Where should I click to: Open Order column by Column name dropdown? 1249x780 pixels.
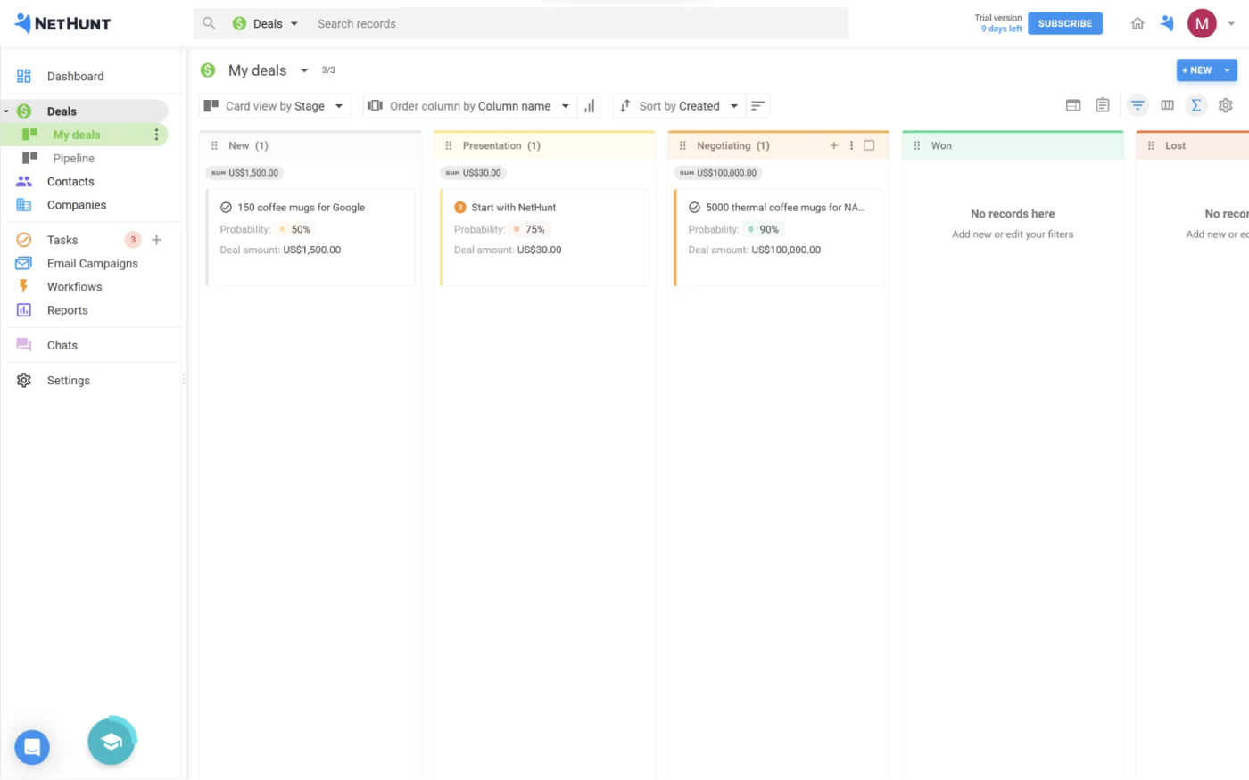click(469, 106)
